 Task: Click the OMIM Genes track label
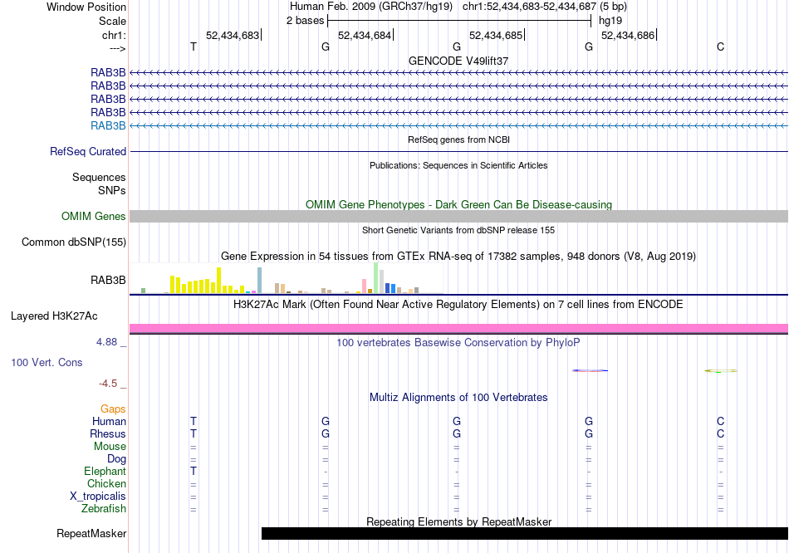pyautogui.click(x=94, y=217)
